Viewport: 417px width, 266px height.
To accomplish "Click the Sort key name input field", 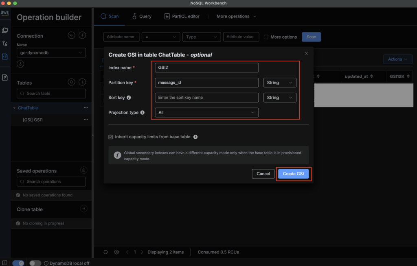I will click(x=206, y=98).
